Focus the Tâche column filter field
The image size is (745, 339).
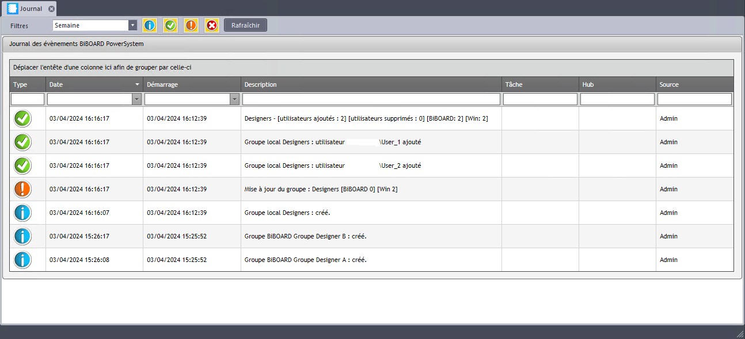pos(540,99)
